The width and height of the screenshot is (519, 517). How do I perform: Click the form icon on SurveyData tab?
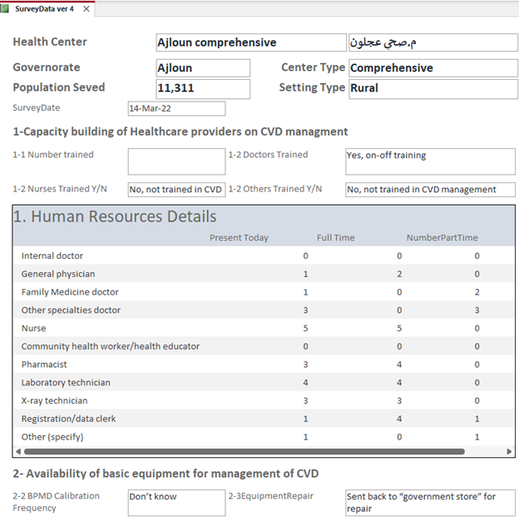tap(7, 9)
